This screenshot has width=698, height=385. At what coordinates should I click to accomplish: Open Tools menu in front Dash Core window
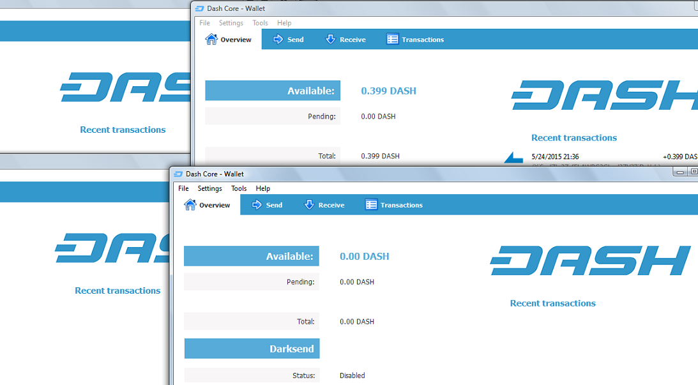239,188
